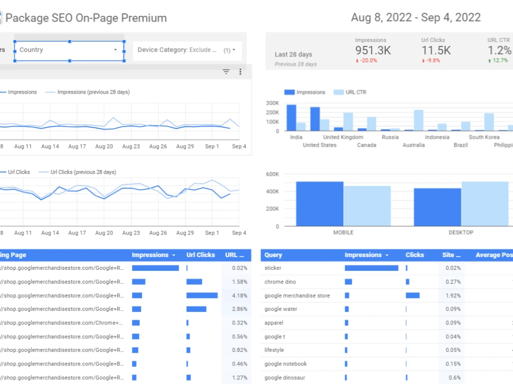513x384 pixels.
Task: Click the Impressions legend swatch in bar chart
Action: click(x=289, y=92)
